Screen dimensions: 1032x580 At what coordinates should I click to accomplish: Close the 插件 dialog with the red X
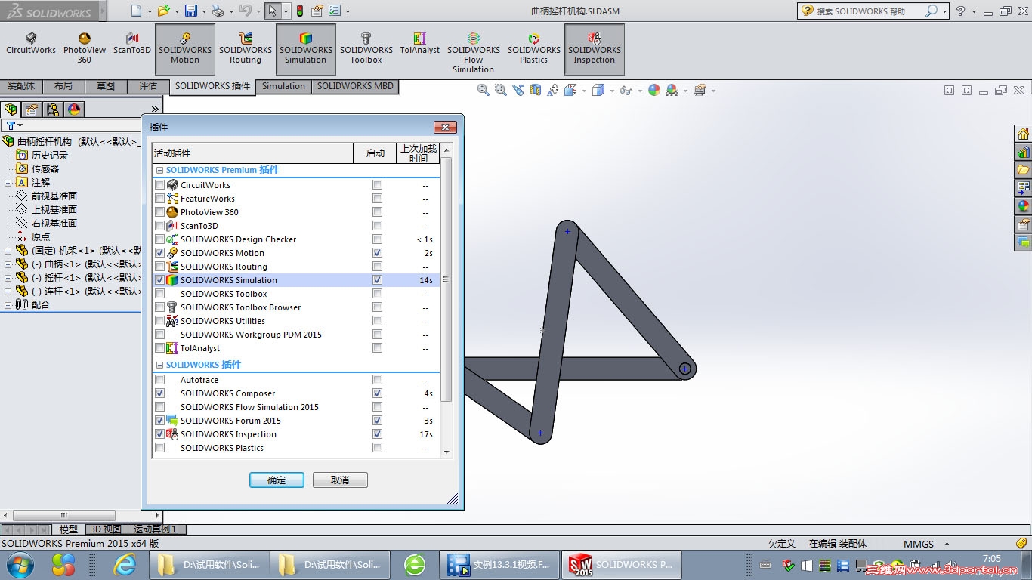(445, 127)
